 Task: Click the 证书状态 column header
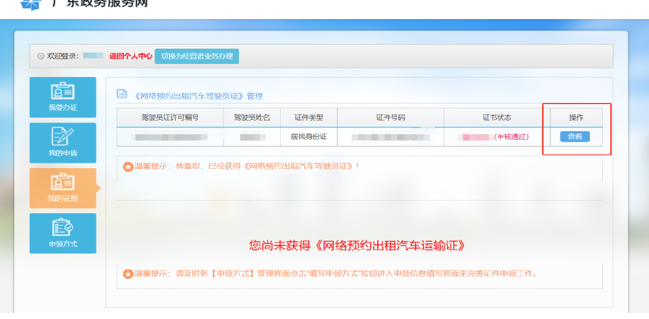[x=496, y=118]
